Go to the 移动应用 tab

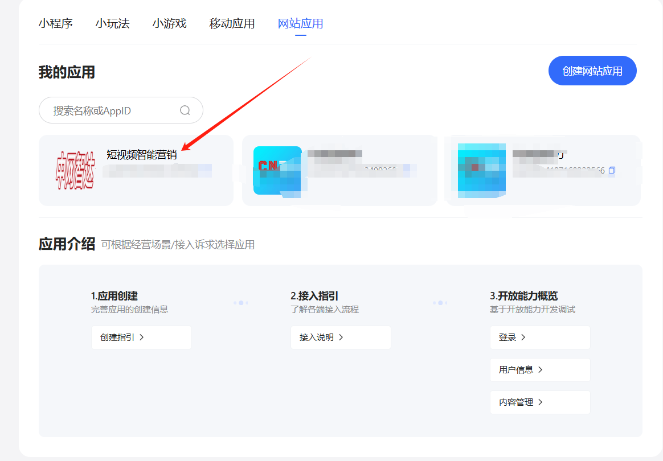pyautogui.click(x=232, y=23)
